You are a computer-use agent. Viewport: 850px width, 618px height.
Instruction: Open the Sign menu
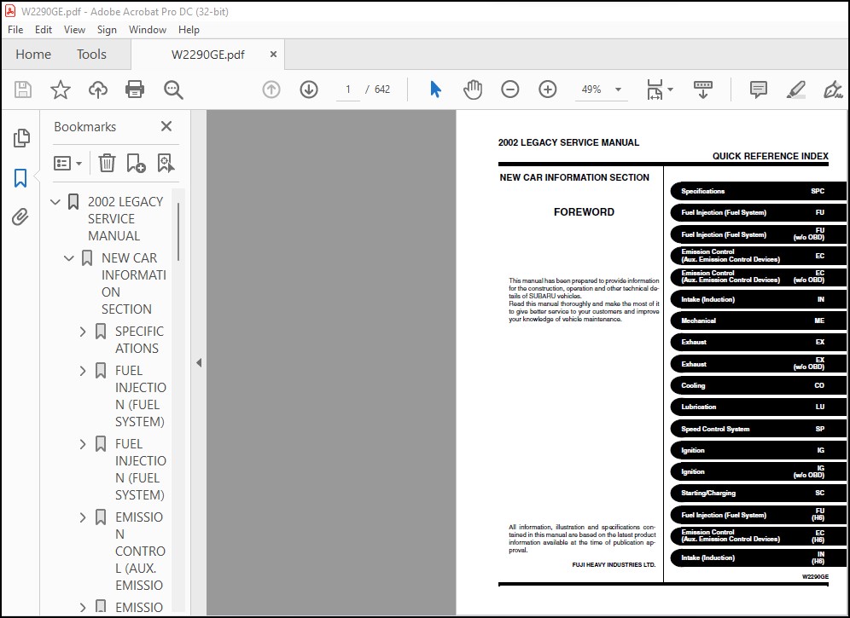pos(107,30)
